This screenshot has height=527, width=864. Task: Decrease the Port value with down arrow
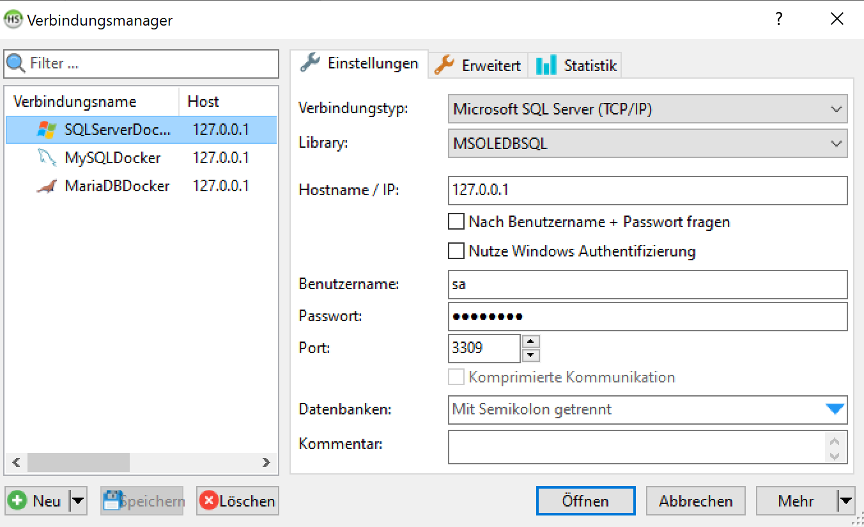click(x=532, y=356)
